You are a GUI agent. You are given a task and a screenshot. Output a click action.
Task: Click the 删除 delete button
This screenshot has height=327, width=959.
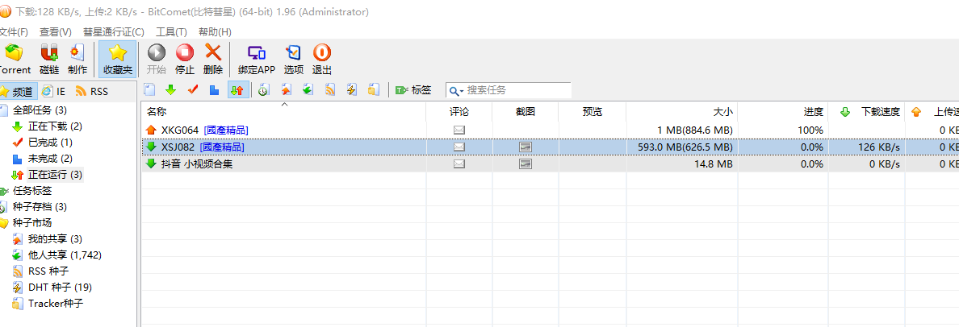(x=213, y=59)
